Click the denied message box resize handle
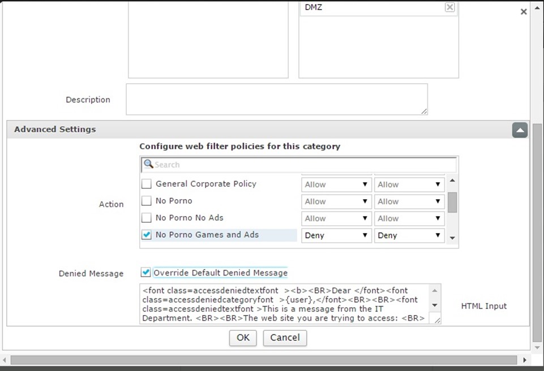The width and height of the screenshot is (544, 371). click(x=438, y=321)
